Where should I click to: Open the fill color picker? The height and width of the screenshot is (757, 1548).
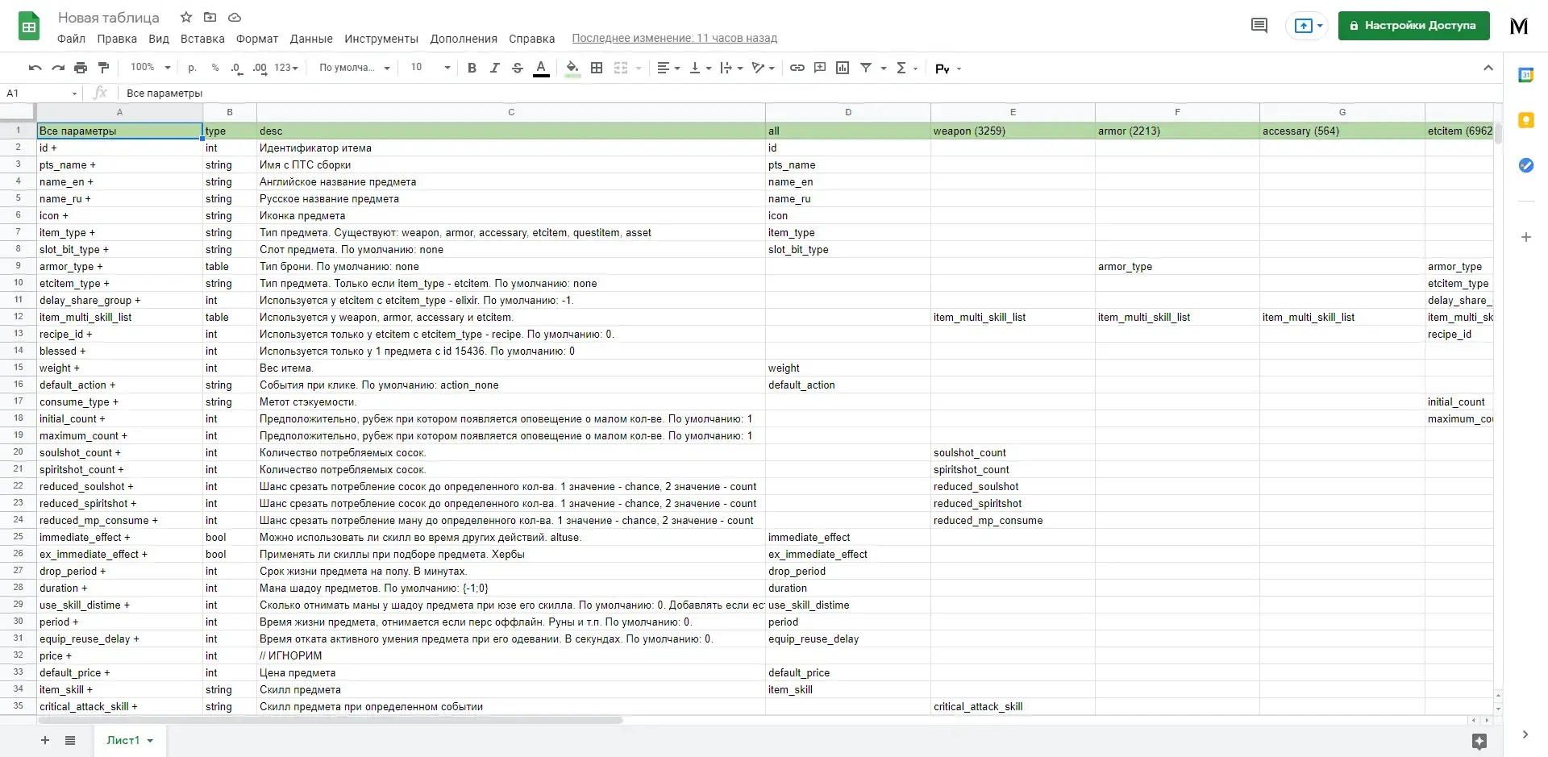click(x=572, y=68)
